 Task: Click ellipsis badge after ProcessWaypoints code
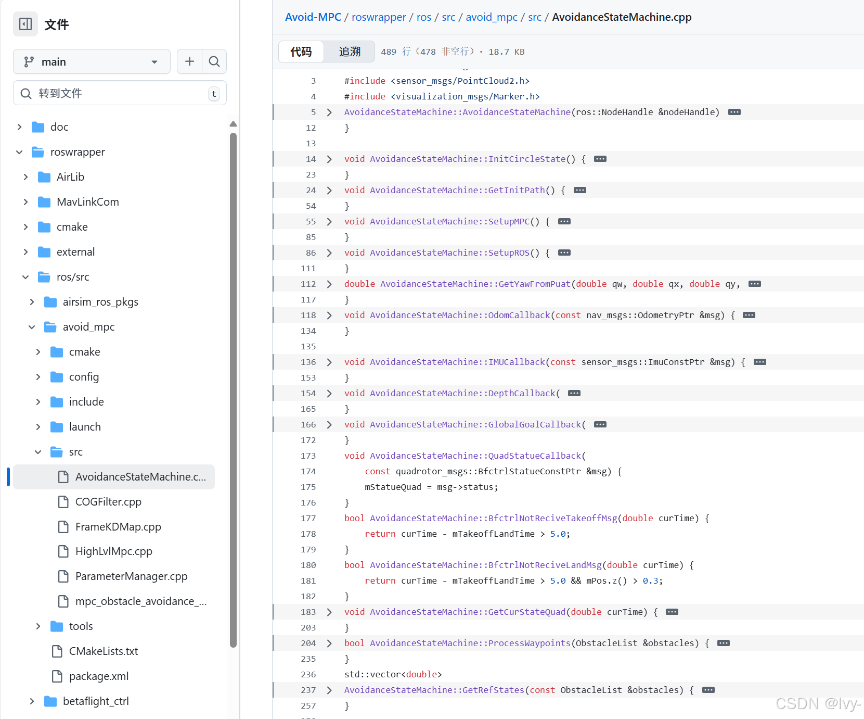click(724, 643)
